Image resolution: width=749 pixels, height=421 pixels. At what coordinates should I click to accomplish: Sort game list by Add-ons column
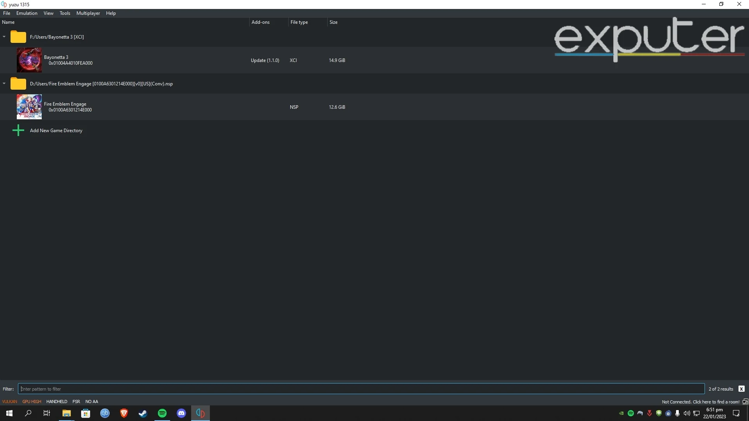(x=269, y=22)
